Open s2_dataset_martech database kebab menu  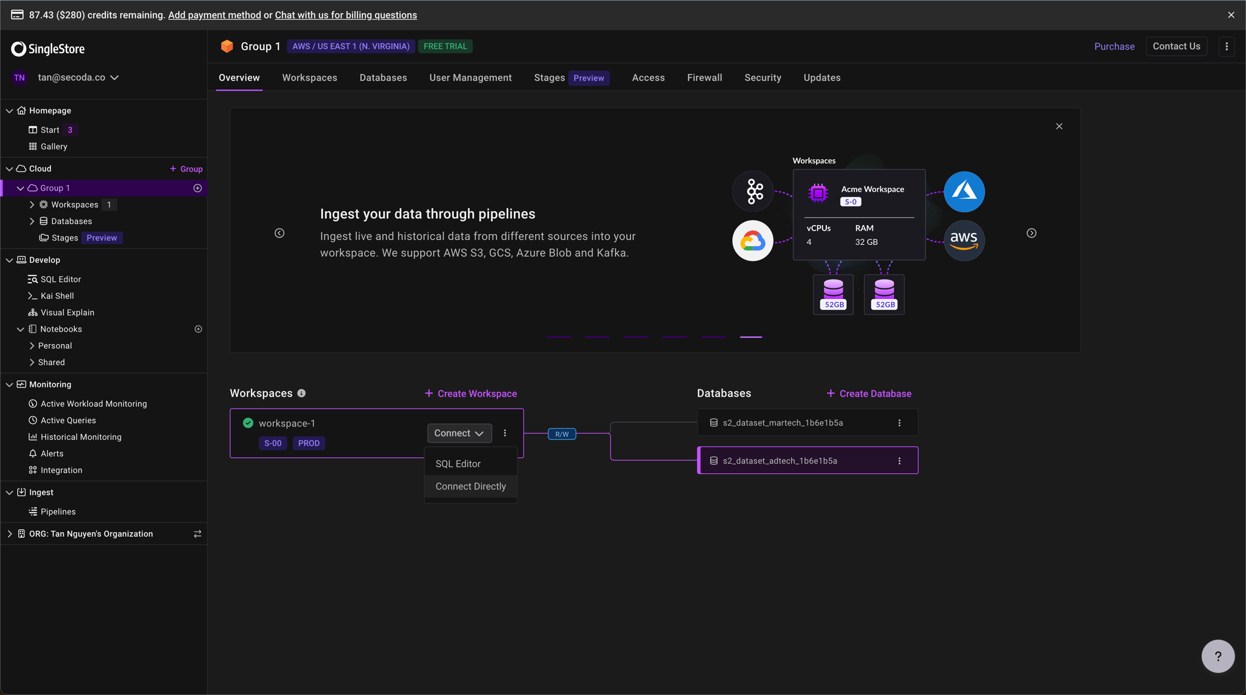pyautogui.click(x=899, y=423)
